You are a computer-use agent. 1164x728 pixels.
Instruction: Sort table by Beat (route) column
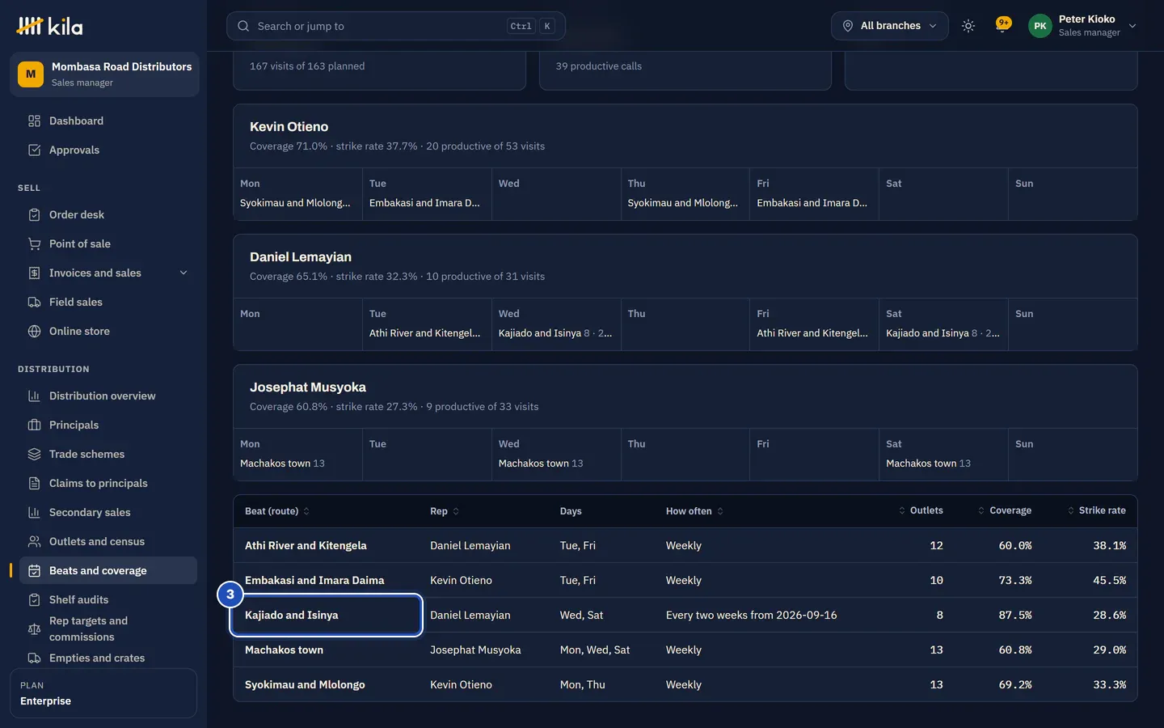coord(277,511)
